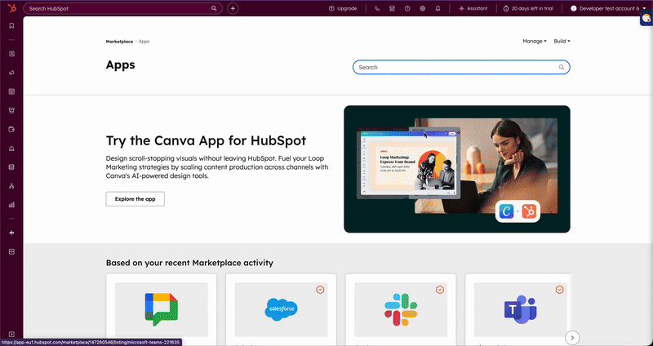Click magnifier icon in Apps search field

(x=562, y=67)
